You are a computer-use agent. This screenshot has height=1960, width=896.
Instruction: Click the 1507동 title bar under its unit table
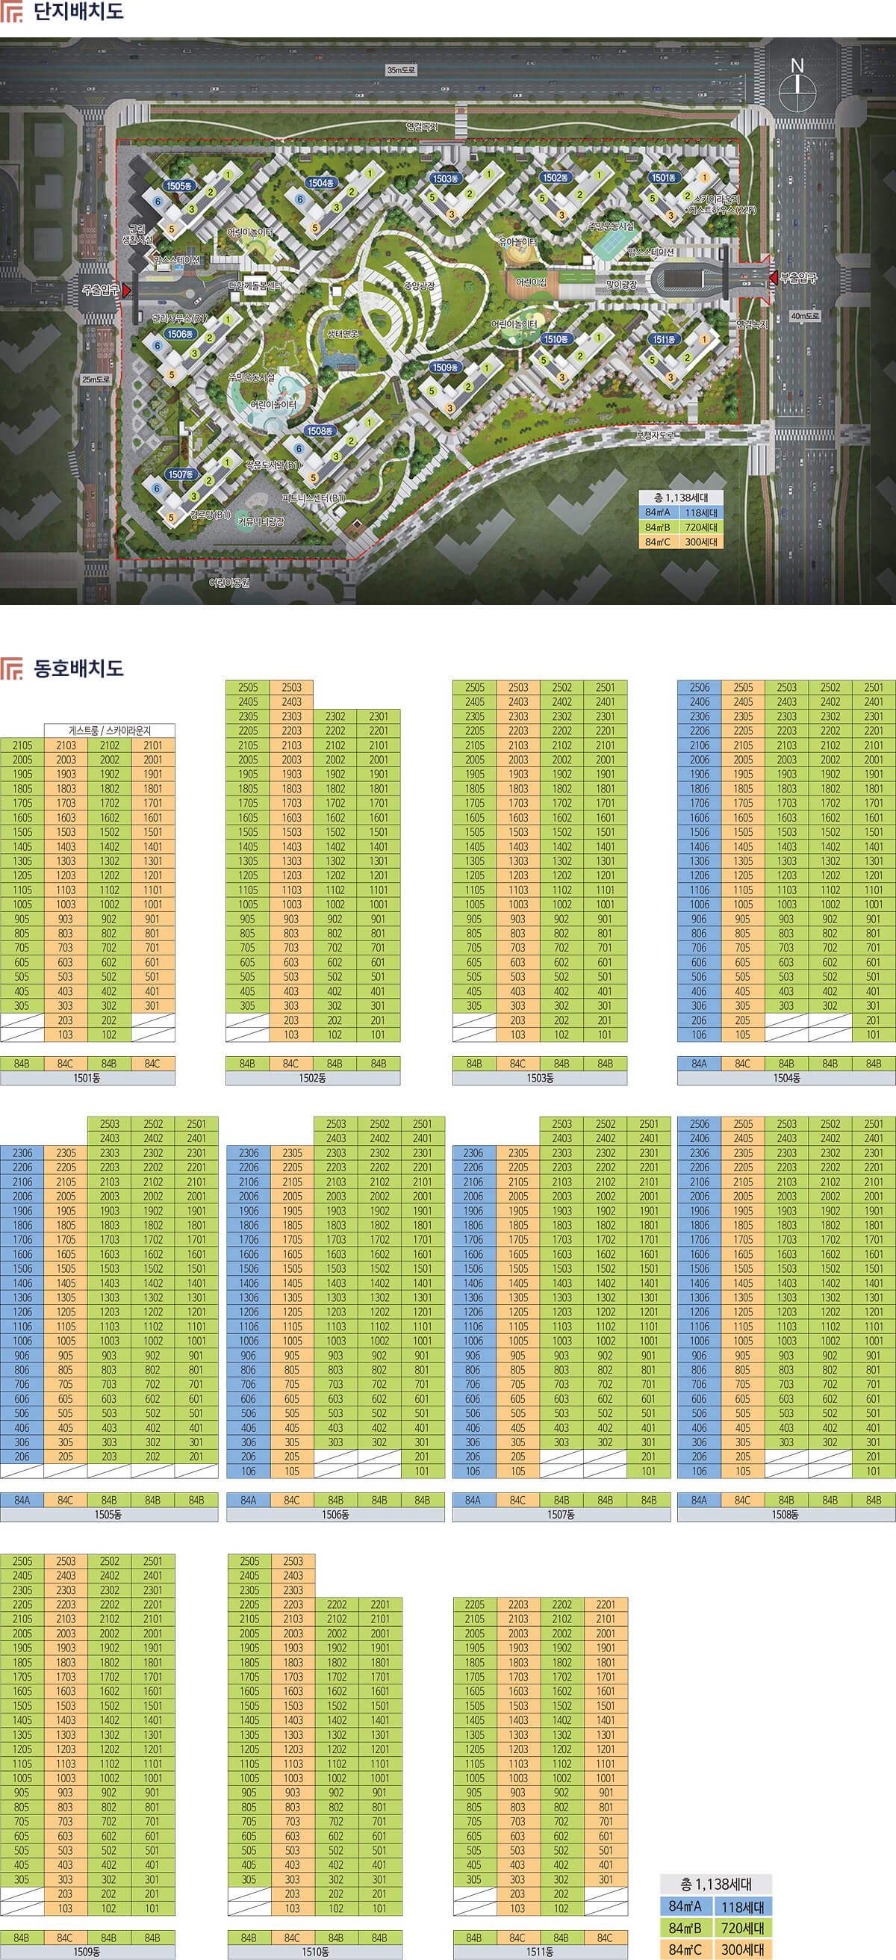(x=561, y=1515)
